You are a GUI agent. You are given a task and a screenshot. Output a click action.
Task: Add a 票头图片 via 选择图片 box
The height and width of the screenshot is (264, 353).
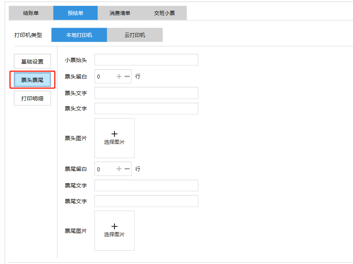pyautogui.click(x=114, y=138)
